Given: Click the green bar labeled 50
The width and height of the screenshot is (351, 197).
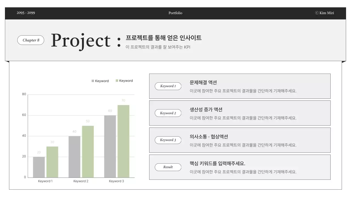Looking at the screenshot, I should 88,151.
